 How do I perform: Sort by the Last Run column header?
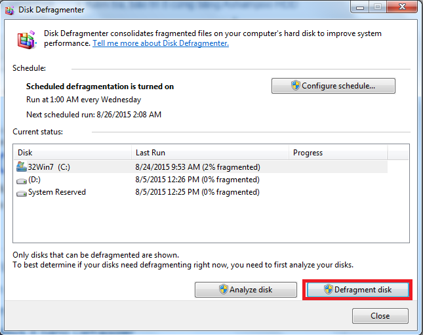point(210,153)
